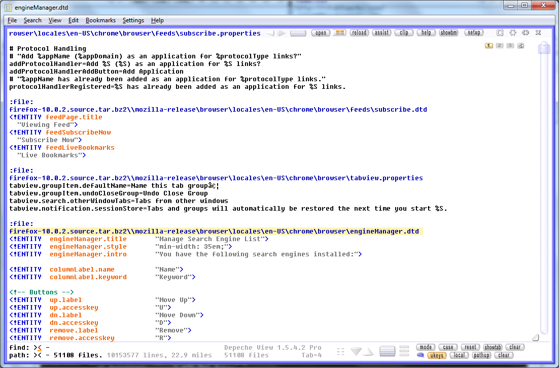
Task: Open the Bookmarks menu
Action: tap(100, 20)
